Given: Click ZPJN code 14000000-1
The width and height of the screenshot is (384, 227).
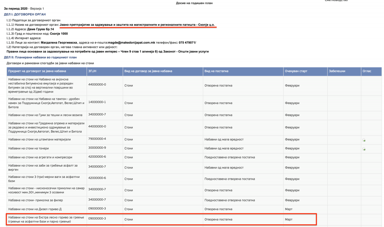Looking at the screenshot, I should click(97, 102).
